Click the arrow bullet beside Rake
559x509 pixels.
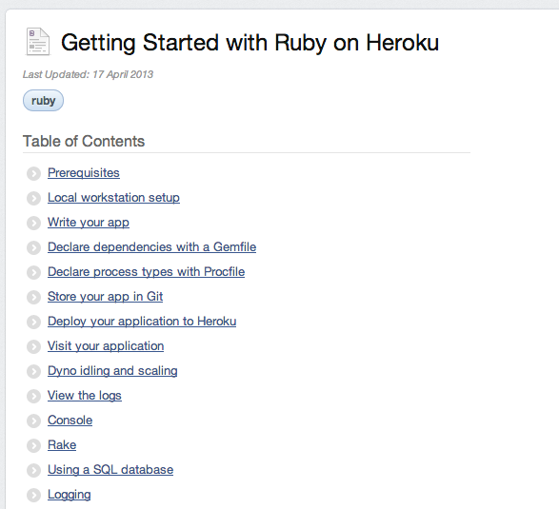pyautogui.click(x=34, y=445)
